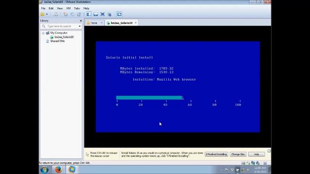Open the Edit menu
310x174 pixels.
51,8
